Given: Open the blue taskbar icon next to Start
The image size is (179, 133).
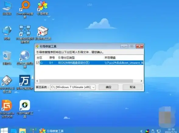Looking at the screenshot, I should pyautogui.click(x=14, y=131).
